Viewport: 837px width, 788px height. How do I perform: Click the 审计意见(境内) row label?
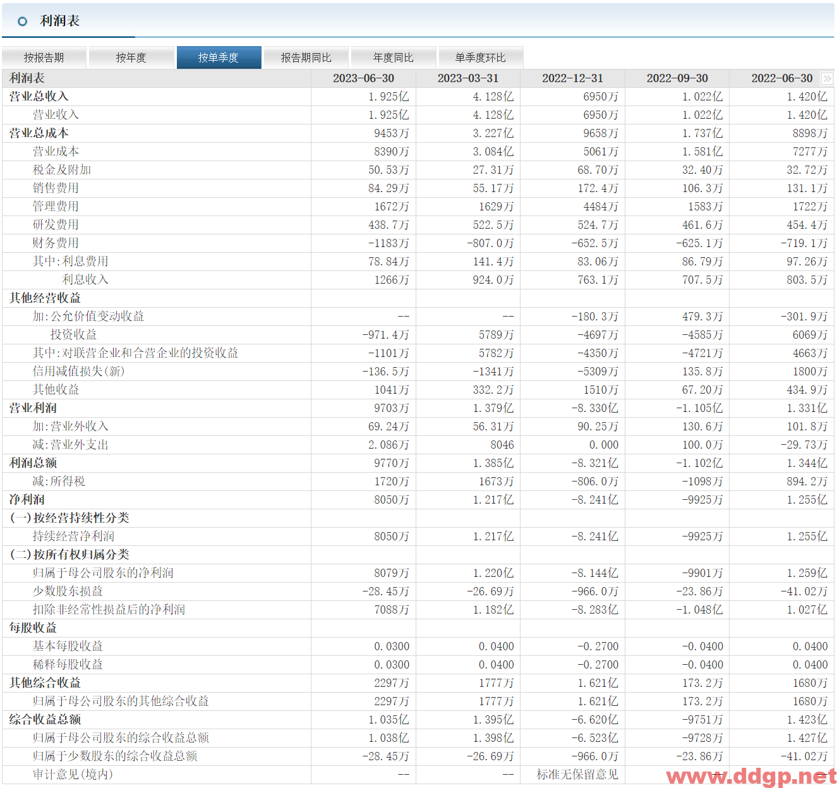pyautogui.click(x=73, y=775)
